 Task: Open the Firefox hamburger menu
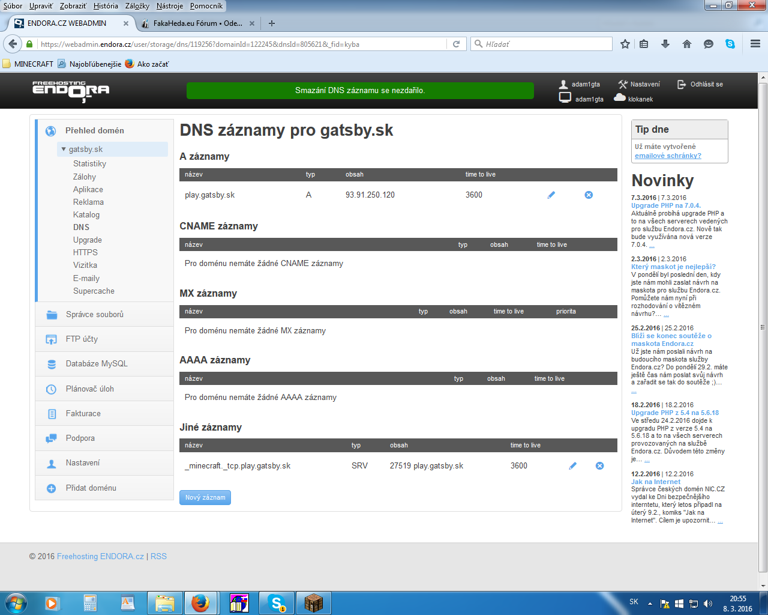click(x=755, y=44)
